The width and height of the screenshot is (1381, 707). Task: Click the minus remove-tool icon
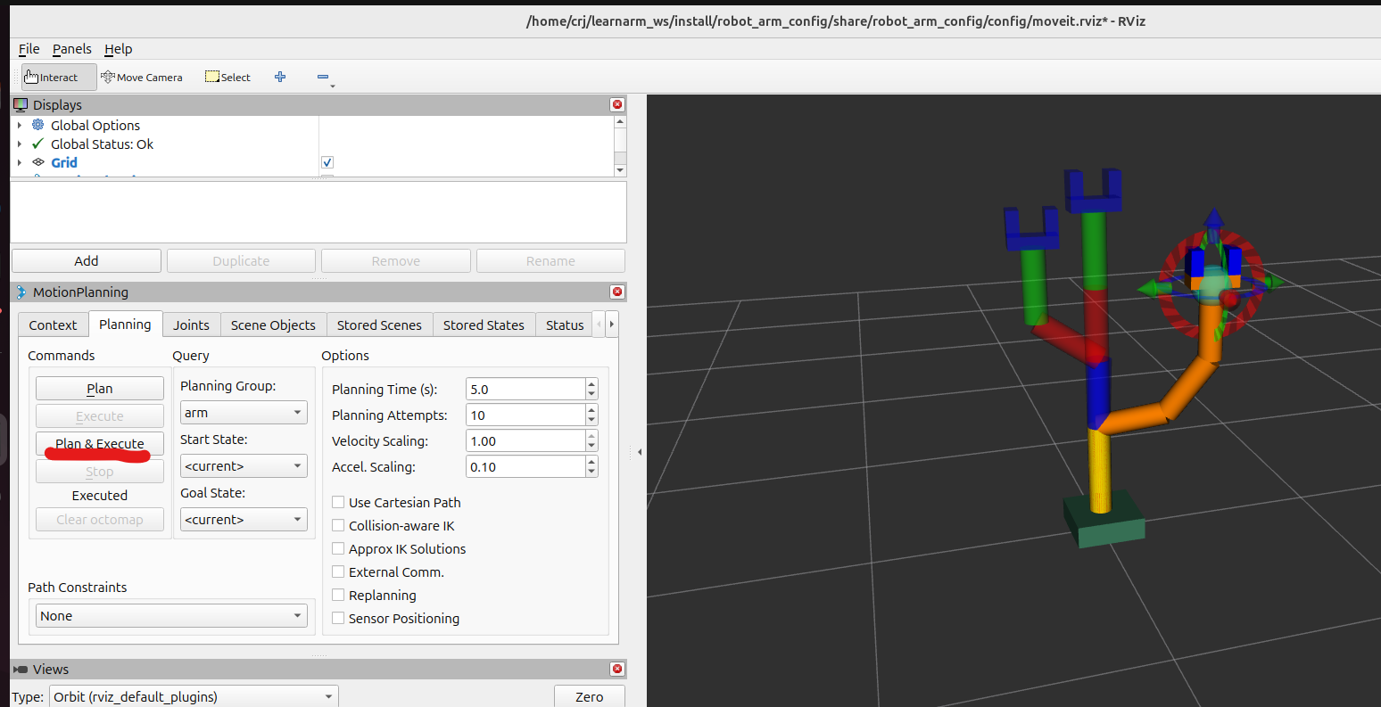coord(323,77)
